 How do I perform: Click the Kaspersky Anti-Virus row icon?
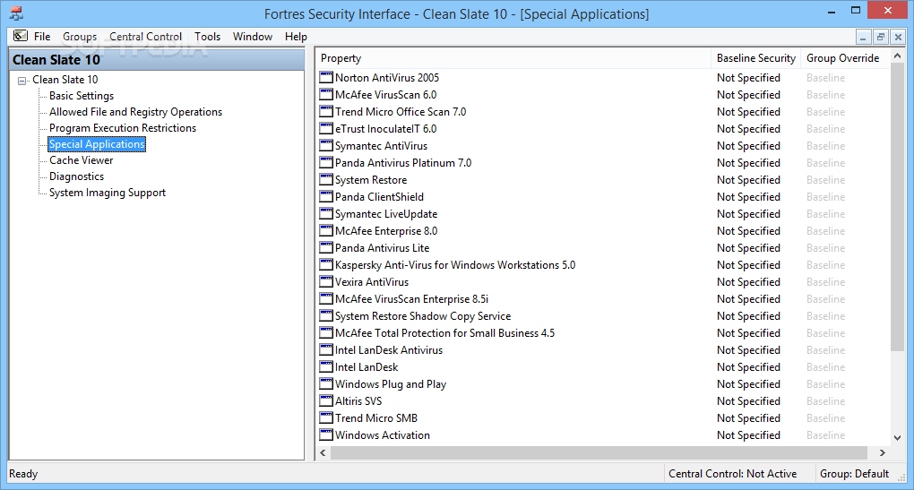(x=326, y=264)
